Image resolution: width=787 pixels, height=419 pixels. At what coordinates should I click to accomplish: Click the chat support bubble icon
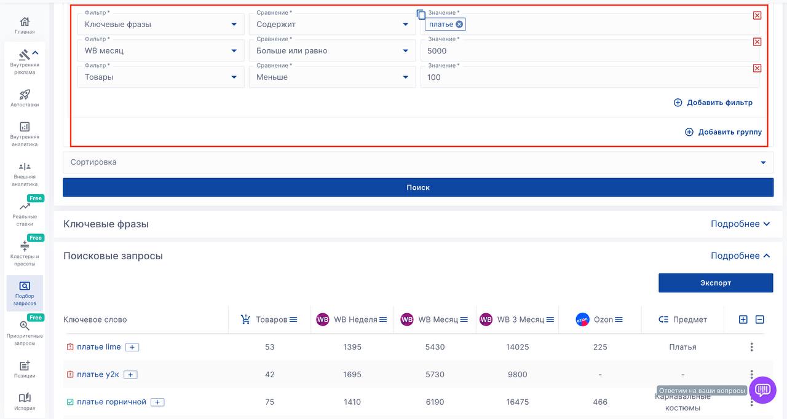tap(762, 390)
